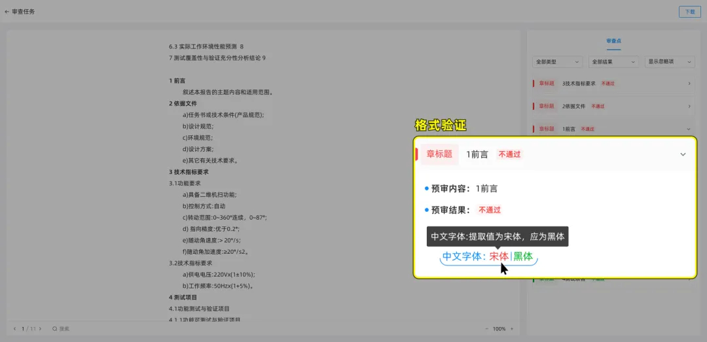Click the 2 依据文件 heading in document
Viewport: 707px width, 342px height.
point(183,103)
